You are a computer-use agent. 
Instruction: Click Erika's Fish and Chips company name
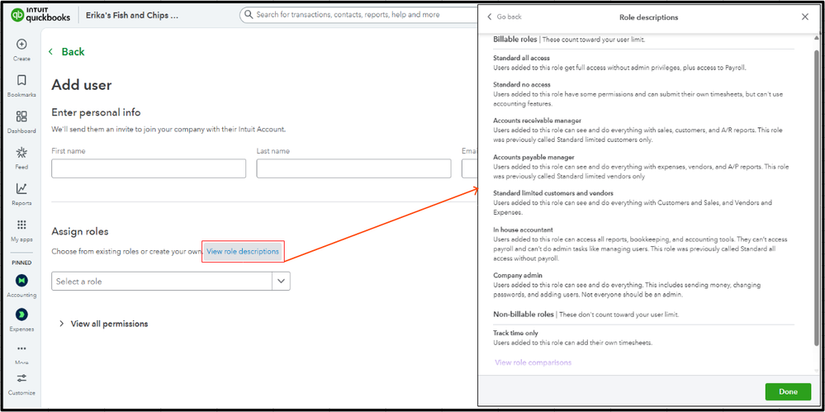click(x=132, y=15)
